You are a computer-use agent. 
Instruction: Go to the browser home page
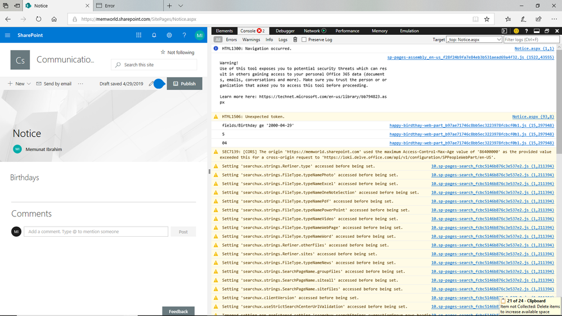(54, 19)
